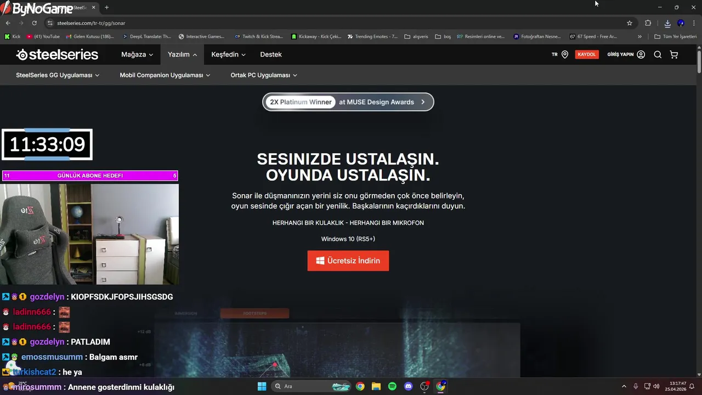The image size is (702, 395).
Task: Click the 2X Platinum Winner badge
Action: pyautogui.click(x=301, y=102)
